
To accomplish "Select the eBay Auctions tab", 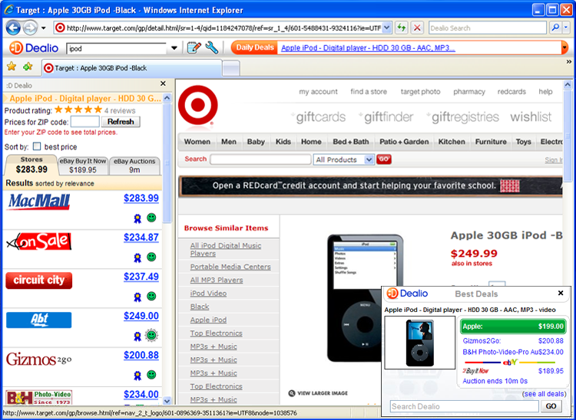I will coord(134,166).
